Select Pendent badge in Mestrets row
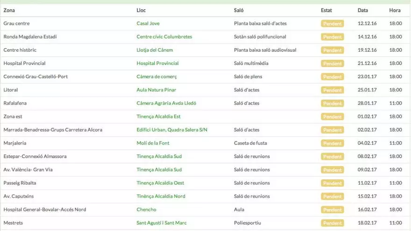411x231 pixels. pyautogui.click(x=332, y=223)
